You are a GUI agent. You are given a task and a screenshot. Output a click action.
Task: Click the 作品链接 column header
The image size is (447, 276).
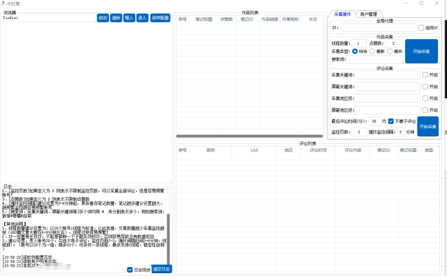[270, 20]
